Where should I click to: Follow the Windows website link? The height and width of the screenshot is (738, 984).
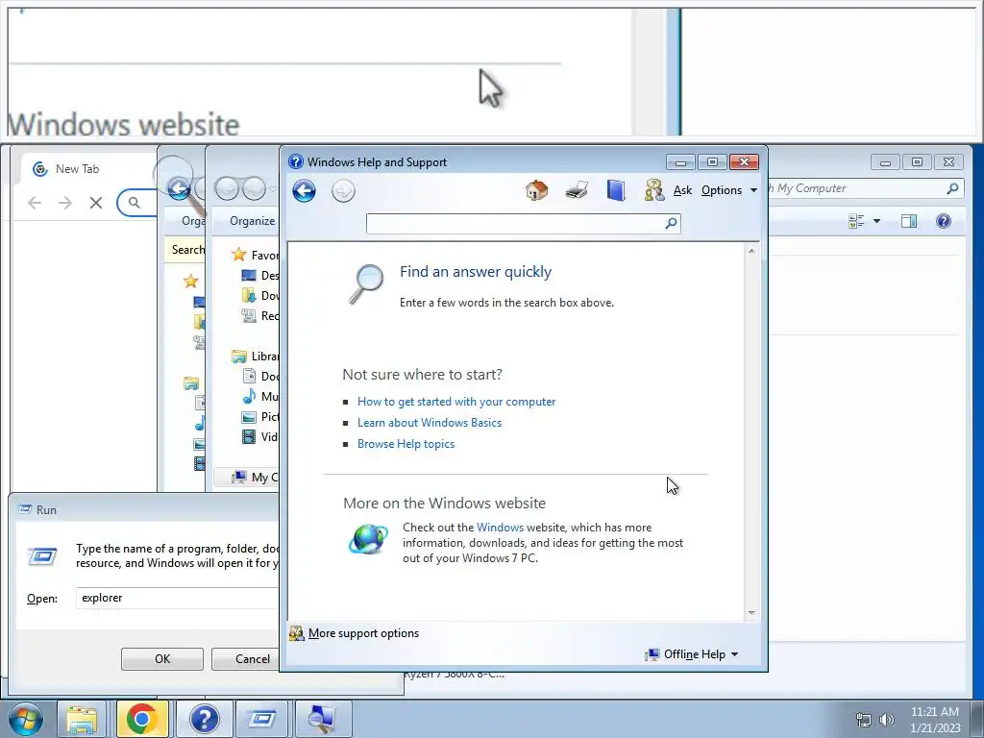click(x=500, y=528)
